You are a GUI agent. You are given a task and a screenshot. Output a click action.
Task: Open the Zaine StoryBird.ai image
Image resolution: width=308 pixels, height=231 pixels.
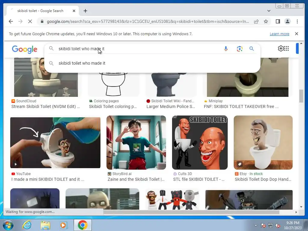[136, 142]
